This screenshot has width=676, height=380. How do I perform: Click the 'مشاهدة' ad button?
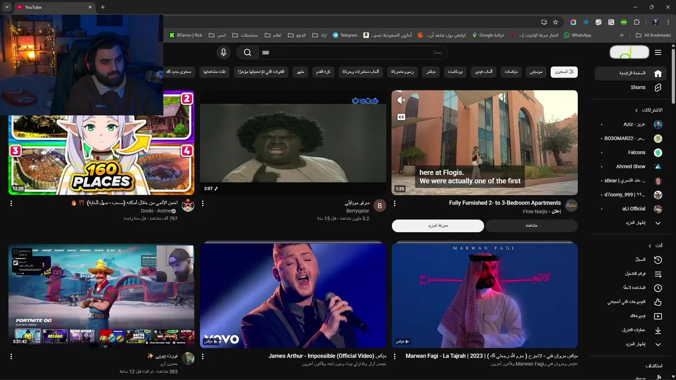click(531, 226)
